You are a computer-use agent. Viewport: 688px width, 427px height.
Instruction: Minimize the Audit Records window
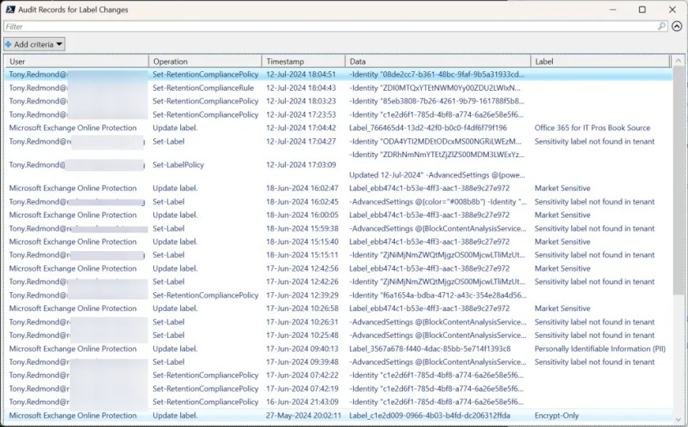(x=613, y=9)
